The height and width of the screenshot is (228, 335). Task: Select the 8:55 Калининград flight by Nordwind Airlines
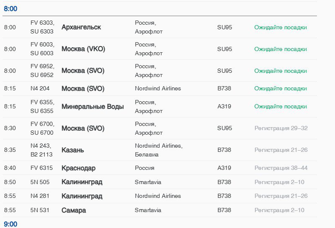(82, 196)
